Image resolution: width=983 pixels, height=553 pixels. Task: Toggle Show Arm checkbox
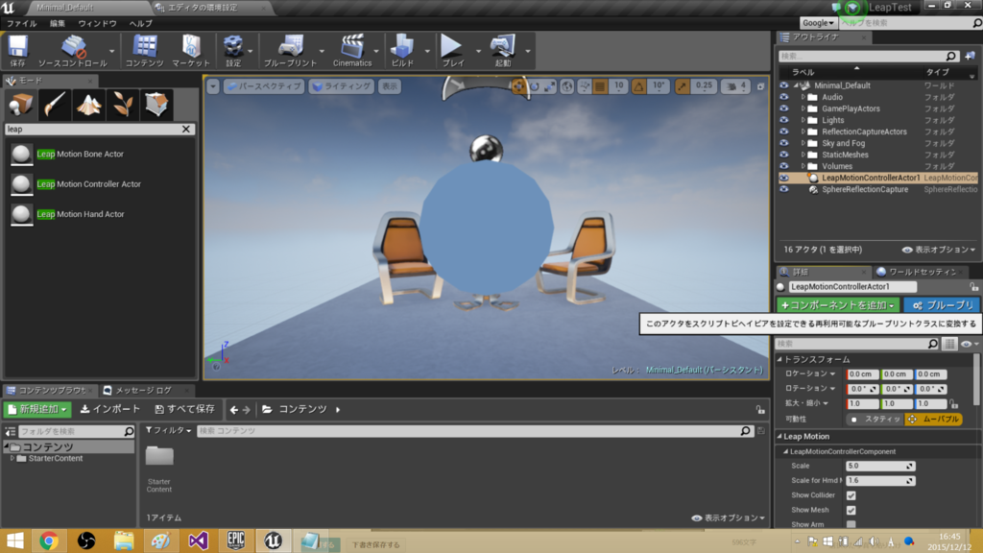pos(851,524)
